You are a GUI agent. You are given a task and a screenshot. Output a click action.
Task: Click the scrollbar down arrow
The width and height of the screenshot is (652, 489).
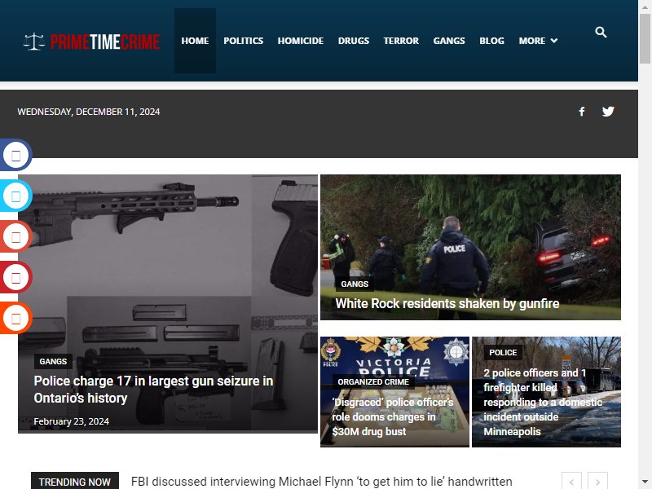click(x=645, y=482)
